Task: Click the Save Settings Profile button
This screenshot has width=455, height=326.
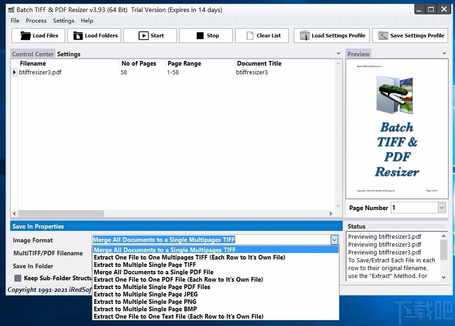Action: point(410,36)
